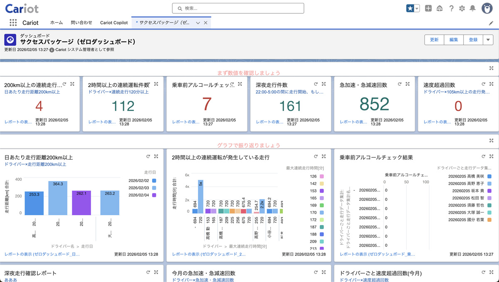
Task: Click the 検索 search field
Action: [x=238, y=8]
